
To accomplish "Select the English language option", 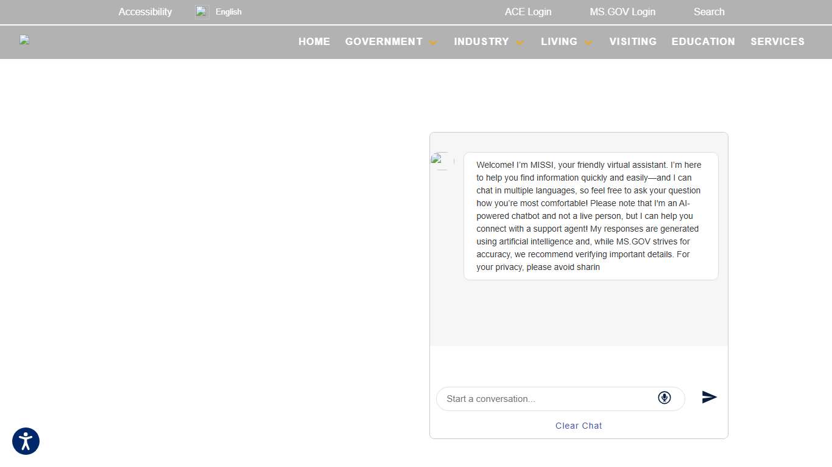I will coord(228,12).
